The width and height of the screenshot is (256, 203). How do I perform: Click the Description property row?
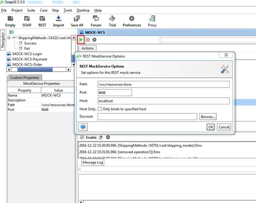pyautogui.click(x=41, y=100)
